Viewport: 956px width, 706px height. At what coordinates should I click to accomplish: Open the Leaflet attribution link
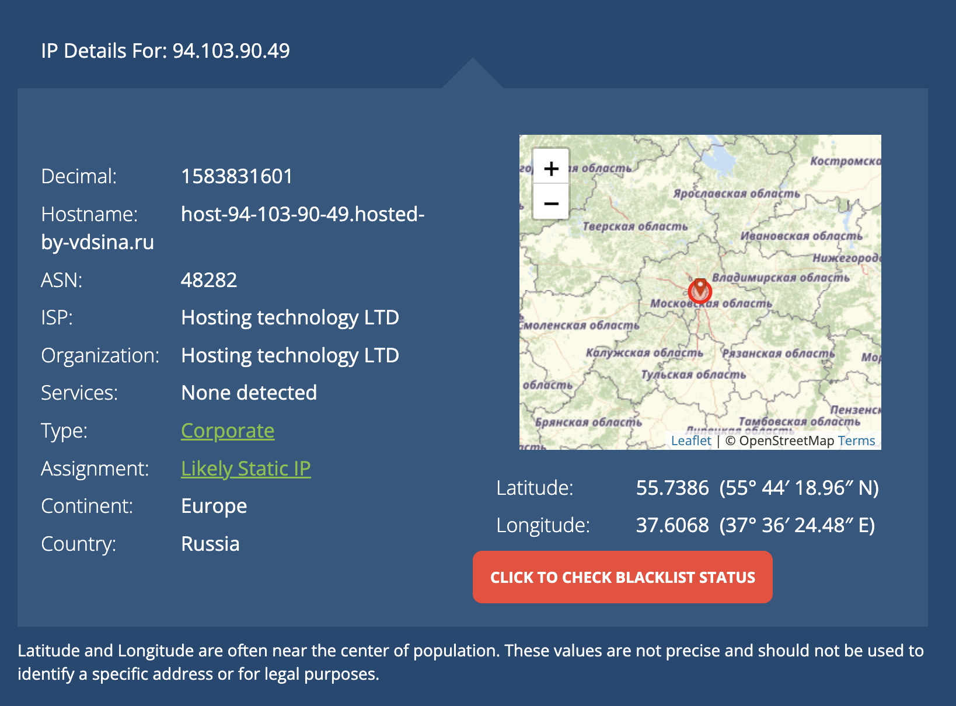point(691,441)
